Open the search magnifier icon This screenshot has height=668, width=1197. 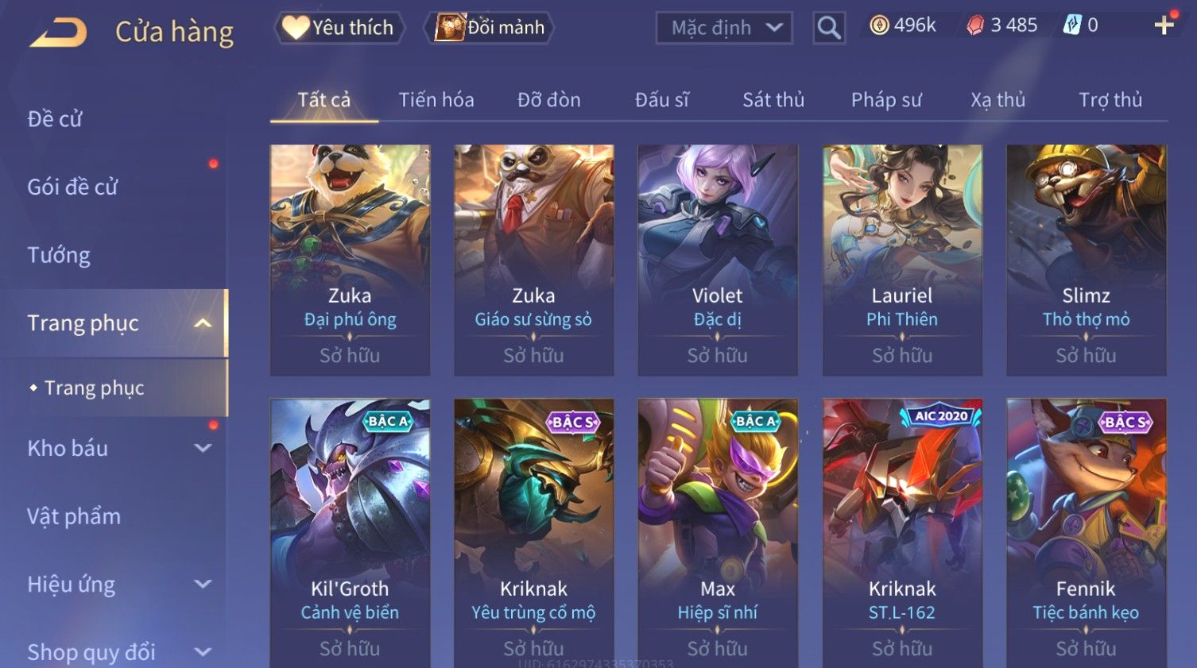pos(829,28)
